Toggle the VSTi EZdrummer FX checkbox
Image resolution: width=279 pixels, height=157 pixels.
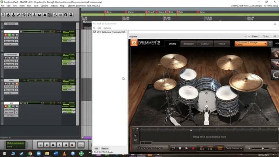pos(95,32)
